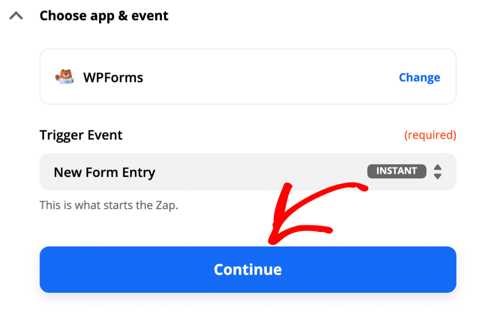The image size is (478, 313).
Task: Click the down arrow of the dropdown selector
Action: pos(437,176)
